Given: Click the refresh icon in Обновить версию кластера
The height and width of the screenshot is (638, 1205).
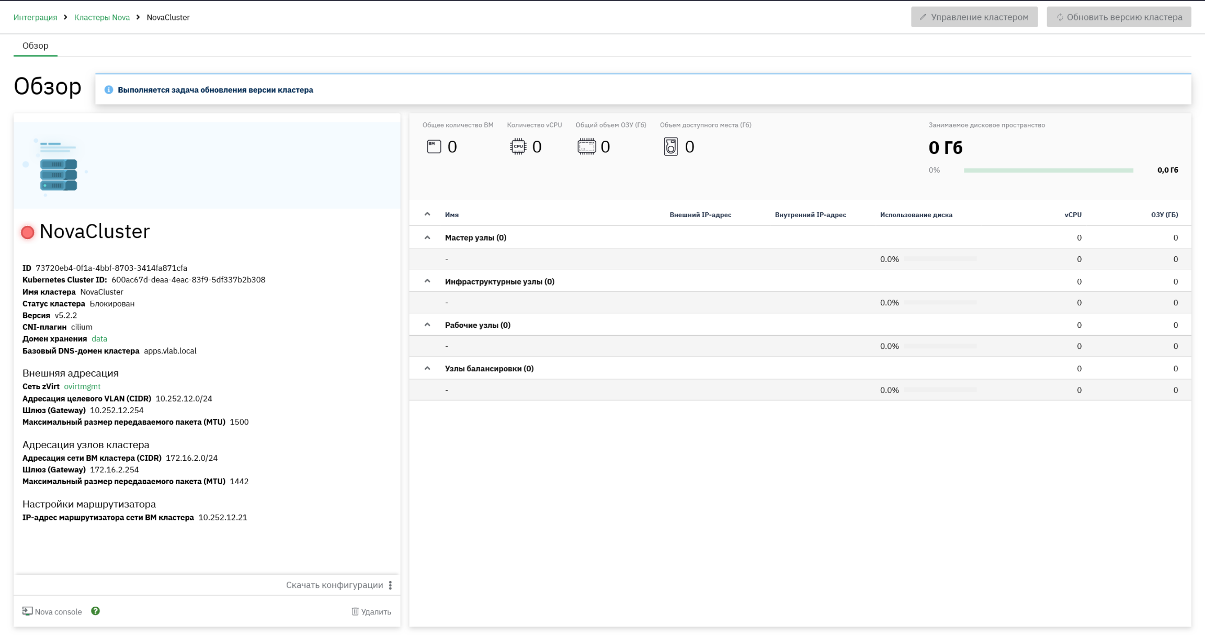Looking at the screenshot, I should point(1060,17).
